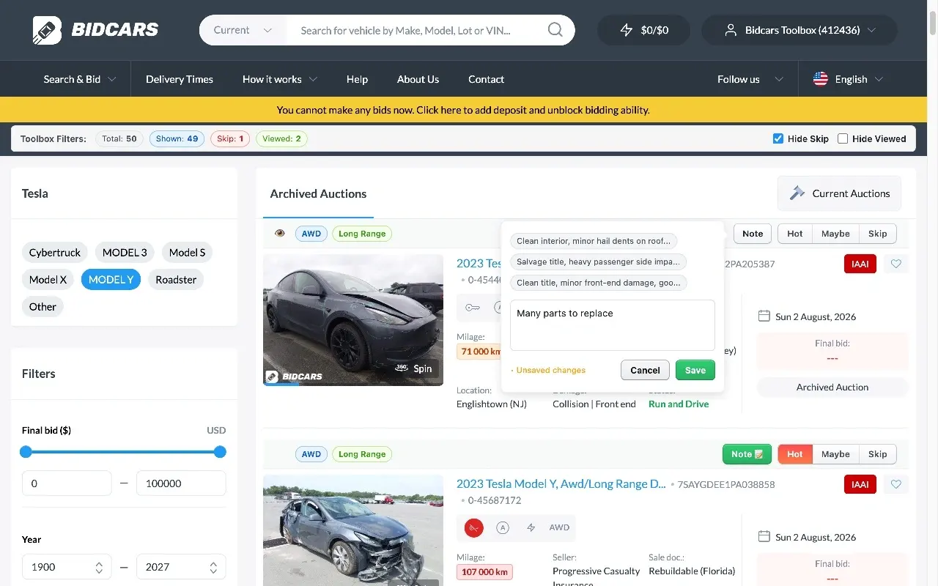Mark first listing as Maybe
Image resolution: width=938 pixels, height=586 pixels.
[835, 234]
